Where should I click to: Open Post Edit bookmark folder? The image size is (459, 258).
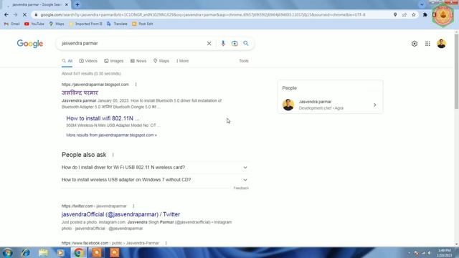pyautogui.click(x=143, y=24)
